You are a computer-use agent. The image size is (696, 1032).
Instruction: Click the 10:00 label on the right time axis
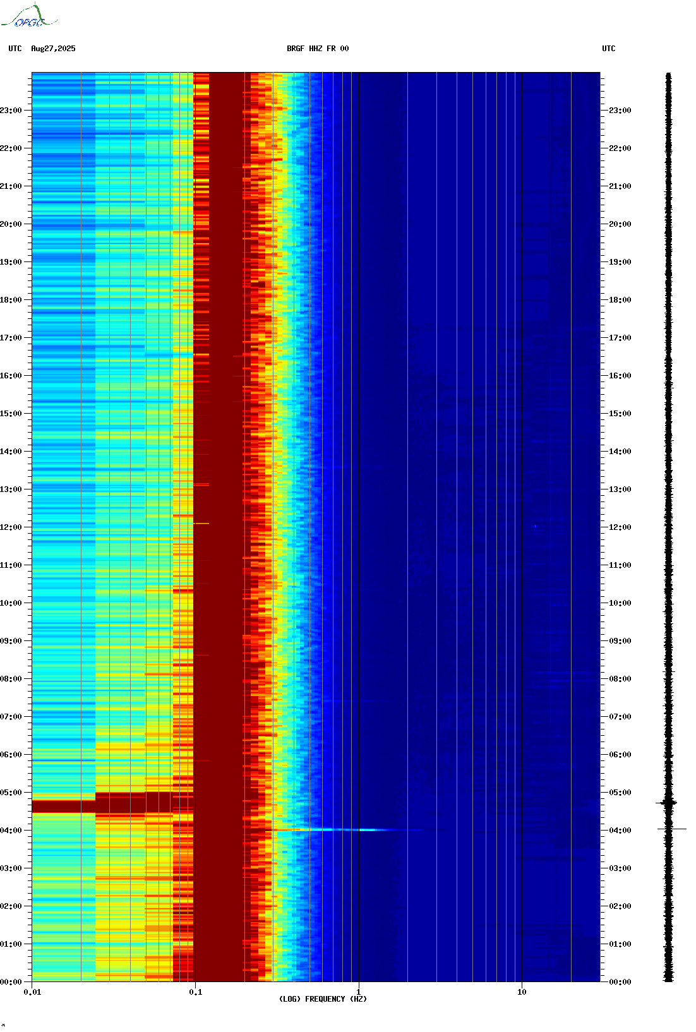(620, 603)
